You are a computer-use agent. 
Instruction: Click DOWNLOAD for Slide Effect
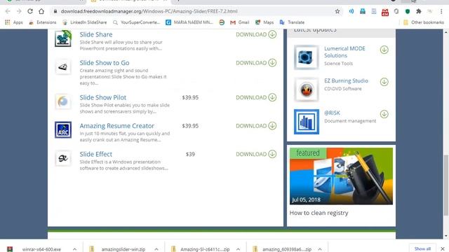[x=256, y=154]
